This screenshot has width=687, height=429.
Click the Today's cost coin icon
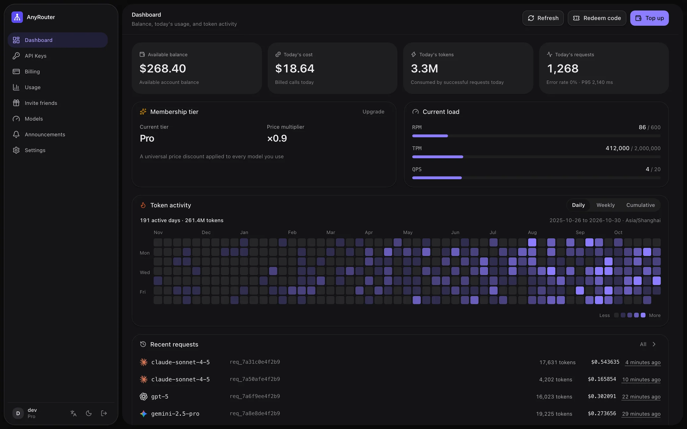coord(278,55)
